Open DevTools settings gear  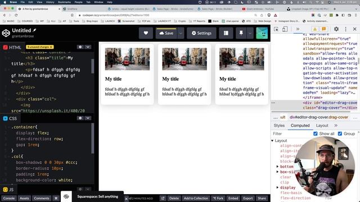pyautogui.click(x=336, y=29)
